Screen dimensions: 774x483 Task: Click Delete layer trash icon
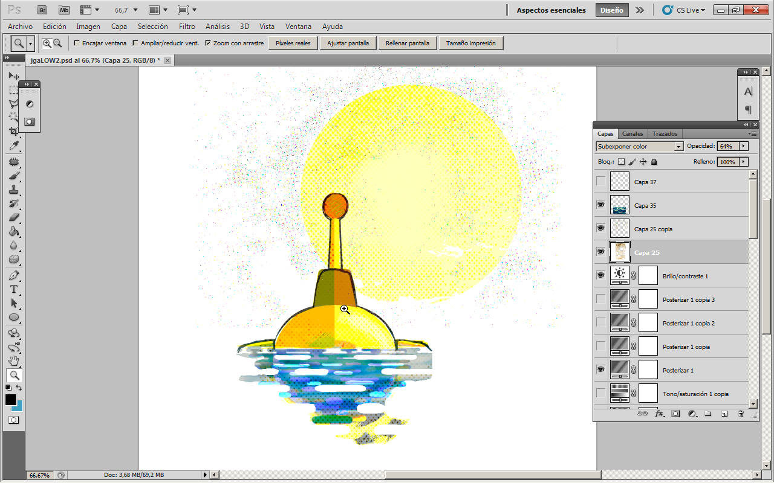point(741,414)
